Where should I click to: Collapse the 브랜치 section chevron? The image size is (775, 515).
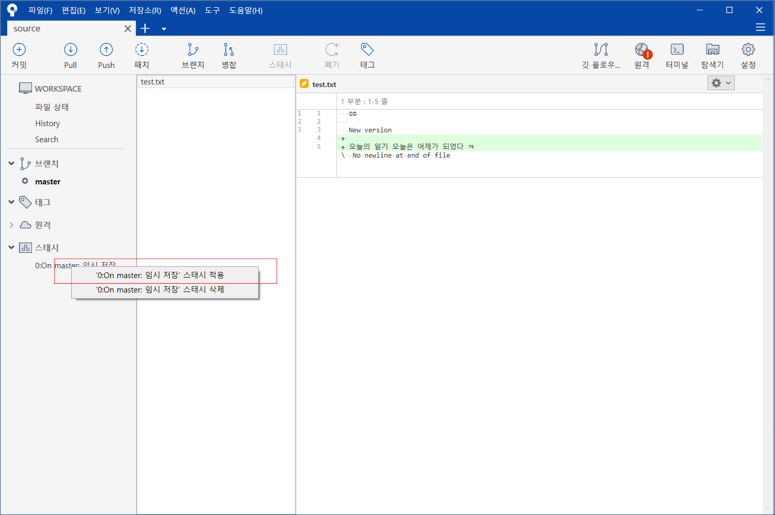[11, 163]
